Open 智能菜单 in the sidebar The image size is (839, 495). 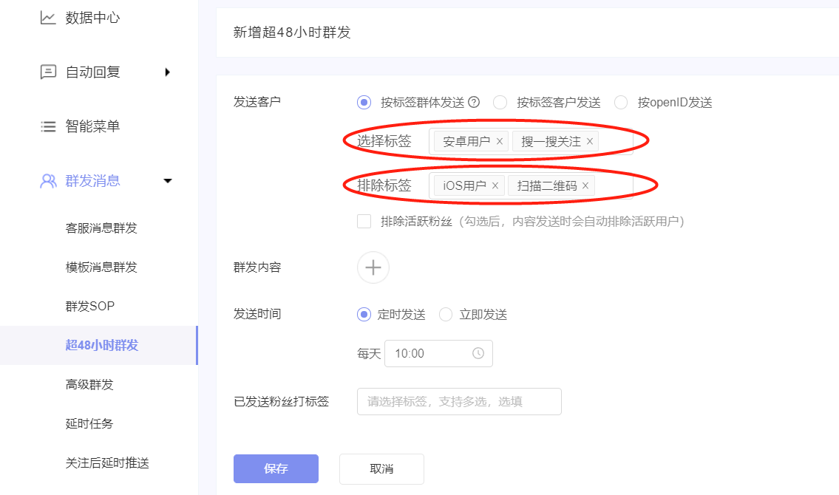[x=92, y=126]
